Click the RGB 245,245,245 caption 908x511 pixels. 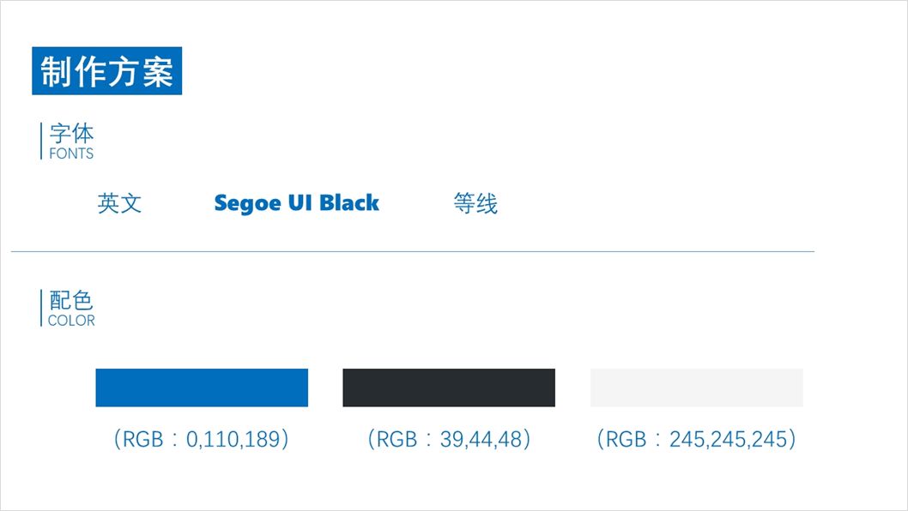click(x=697, y=439)
